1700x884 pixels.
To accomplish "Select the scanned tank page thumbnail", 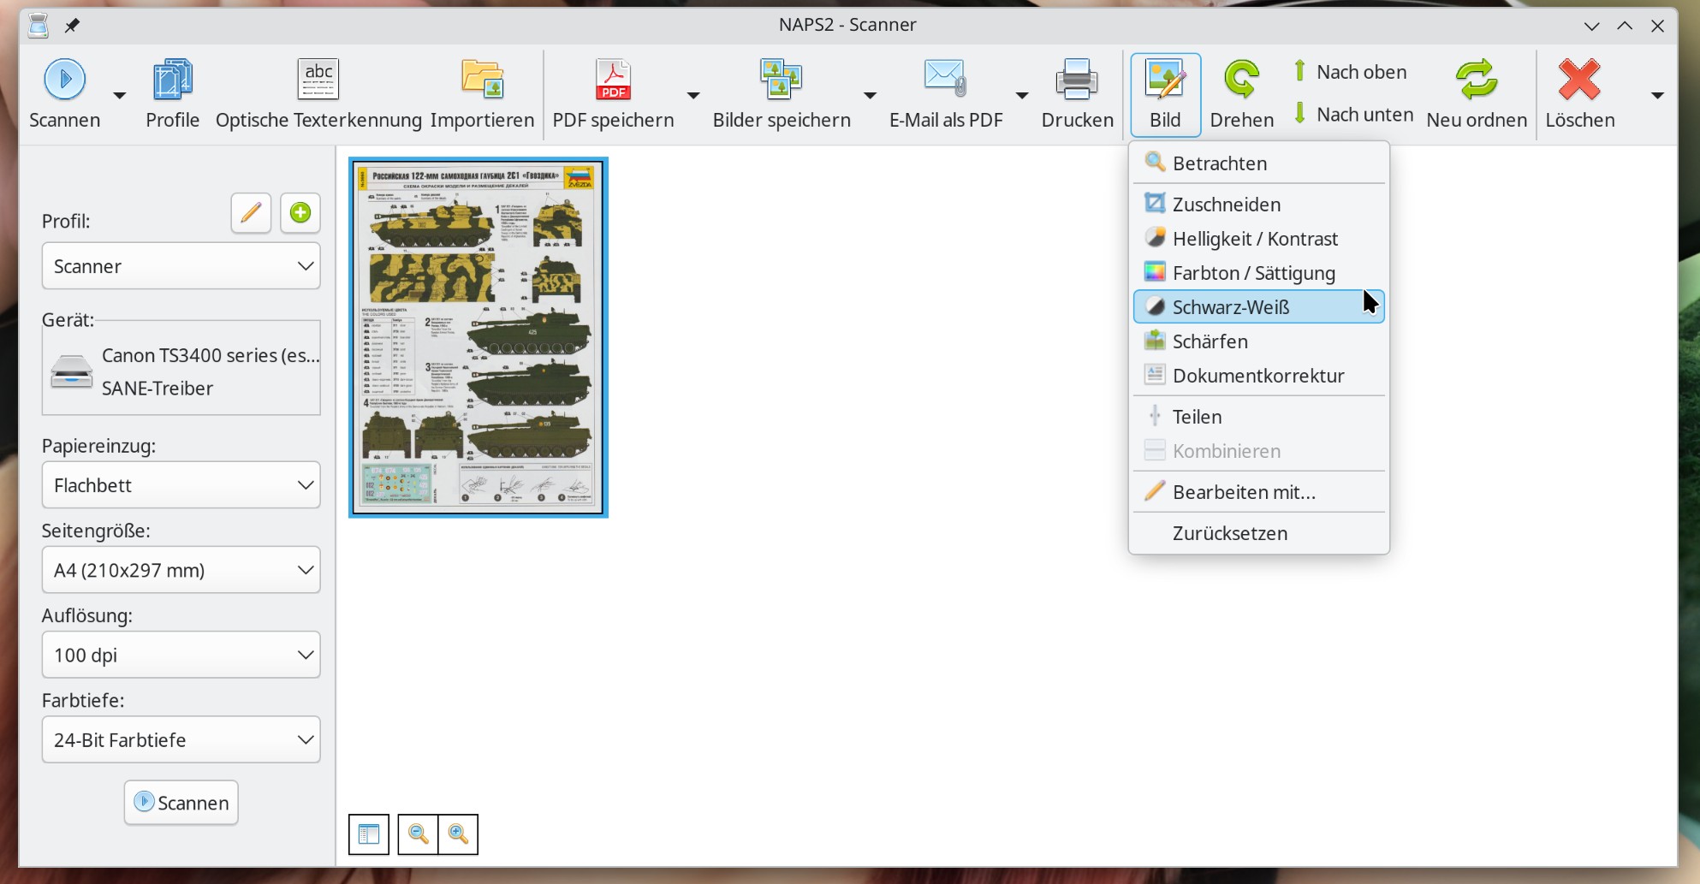I will 478,337.
